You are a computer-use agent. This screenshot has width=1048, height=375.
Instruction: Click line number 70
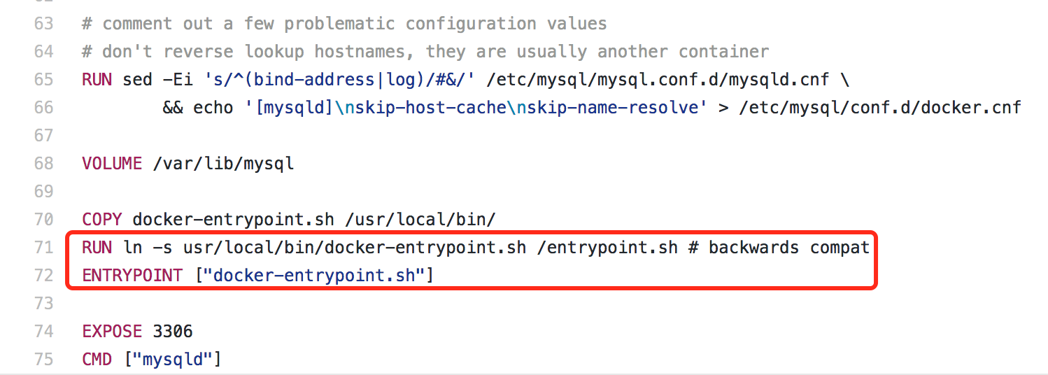(43, 220)
